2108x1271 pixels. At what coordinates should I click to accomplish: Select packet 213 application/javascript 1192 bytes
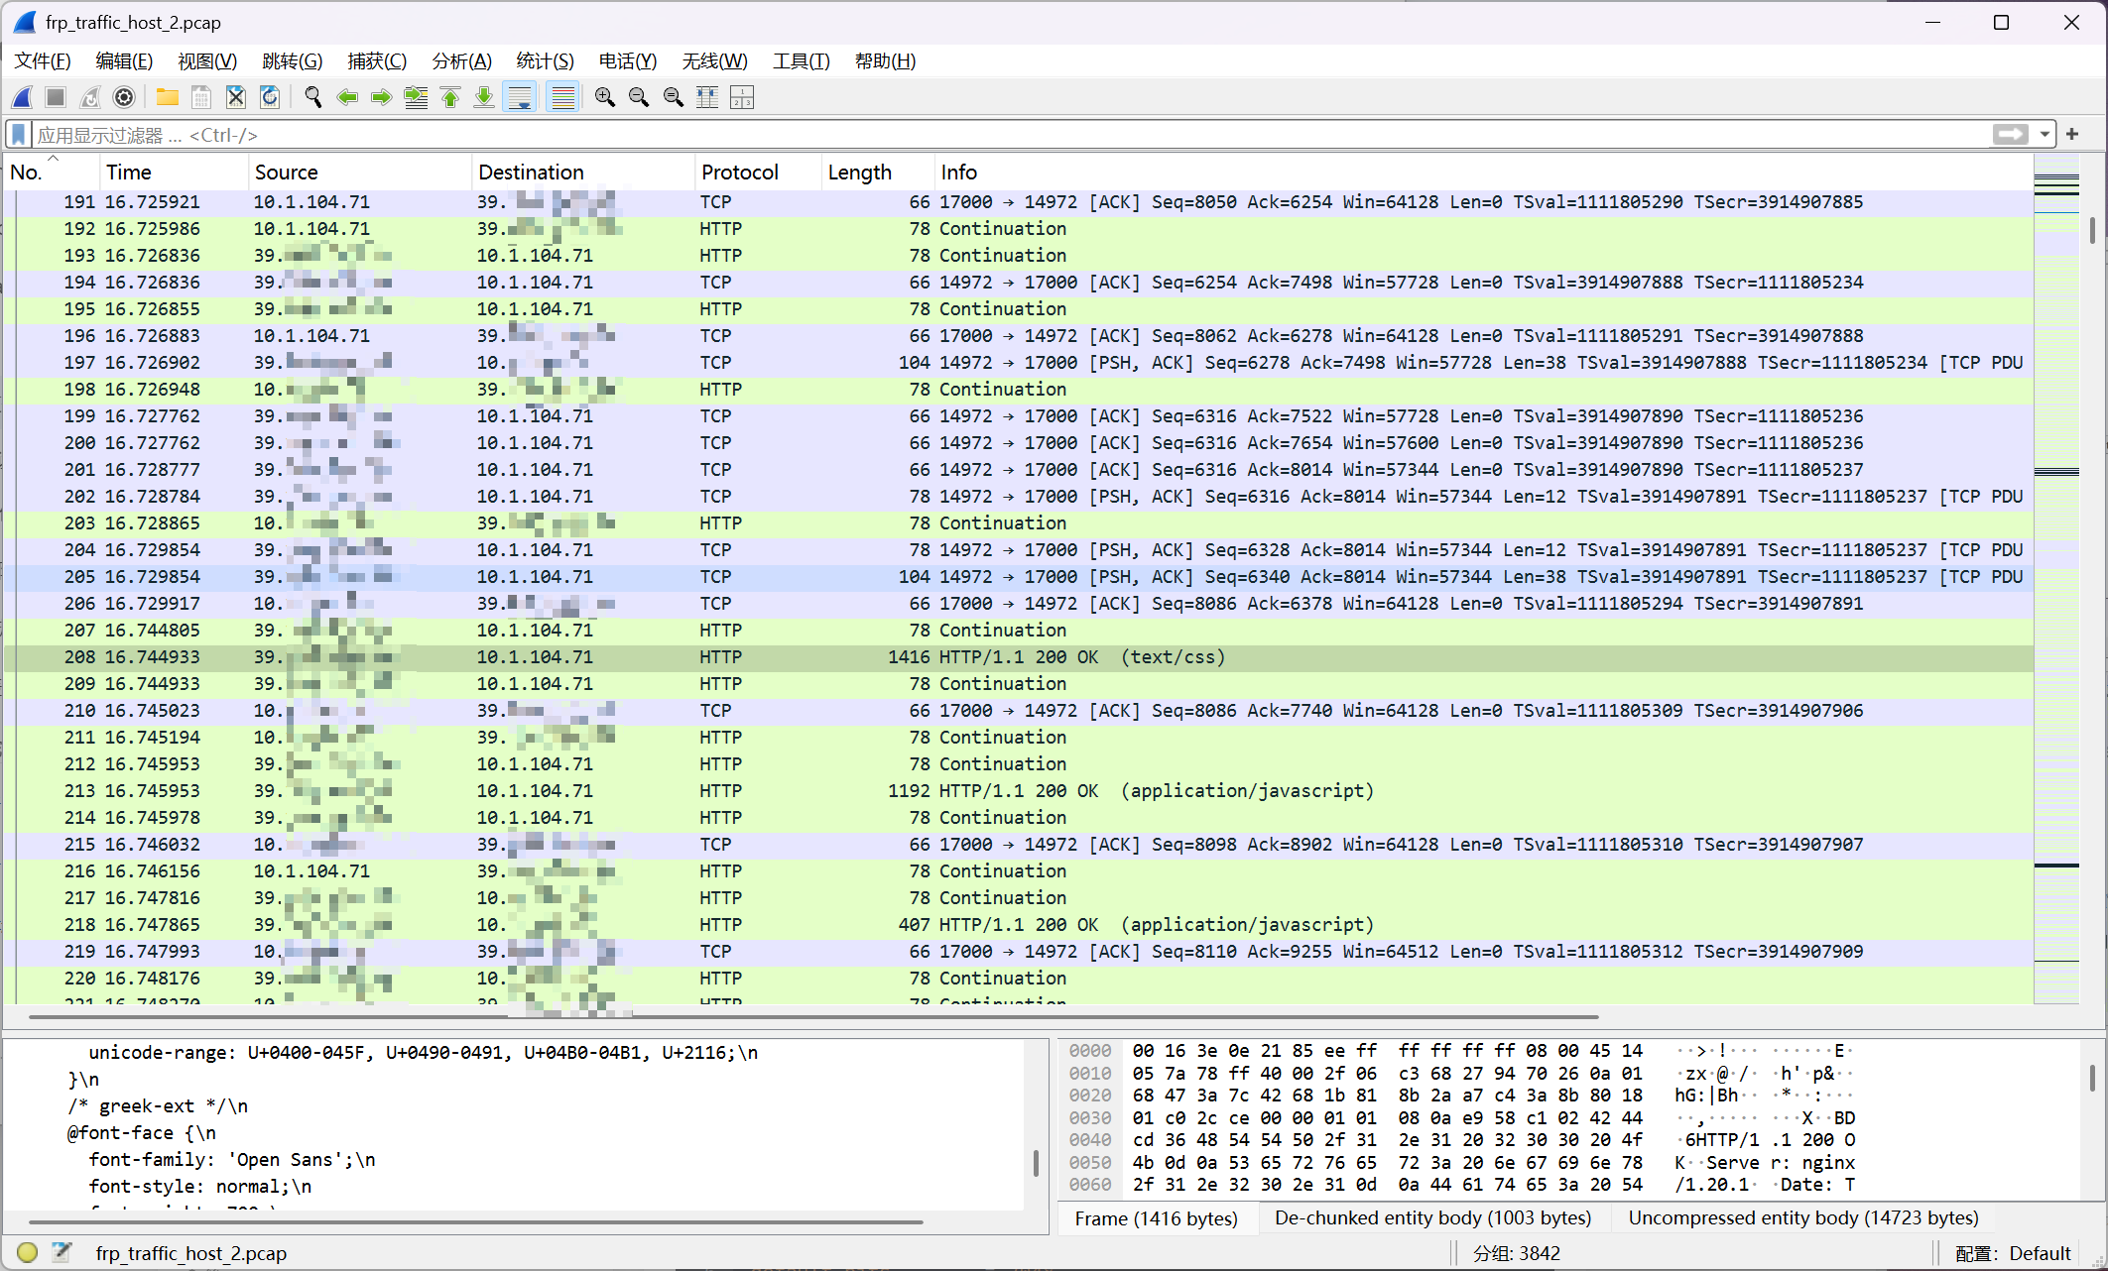click(x=1019, y=791)
